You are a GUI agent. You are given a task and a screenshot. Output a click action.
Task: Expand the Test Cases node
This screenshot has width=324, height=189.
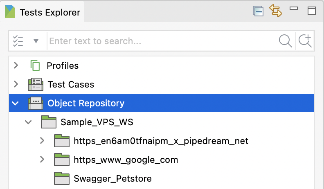click(x=16, y=84)
